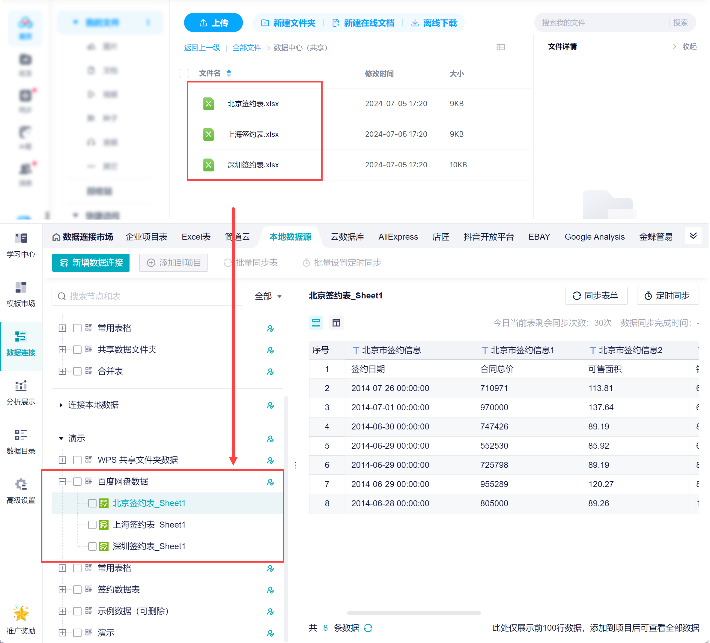Click the 新增数据连接 button
This screenshot has height=643, width=710.
91,263
